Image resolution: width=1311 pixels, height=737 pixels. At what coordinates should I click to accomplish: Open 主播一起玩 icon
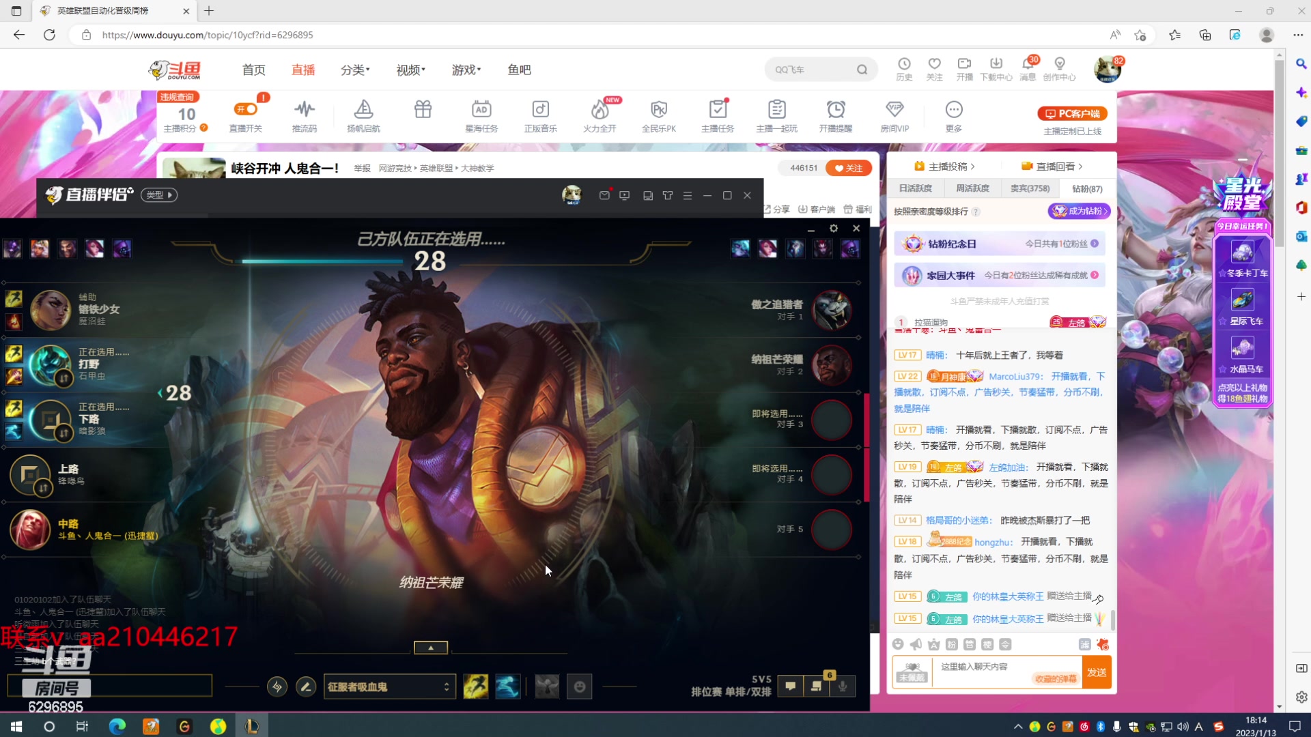point(776,109)
